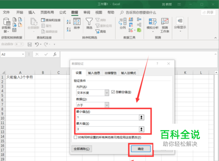
Task: Click the vertical scrollbar up arrow
Action: coord(216,72)
